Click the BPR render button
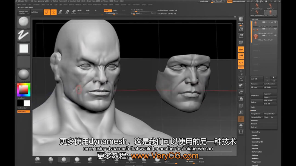Screen dimensions: 296x166 (x=241, y=20)
